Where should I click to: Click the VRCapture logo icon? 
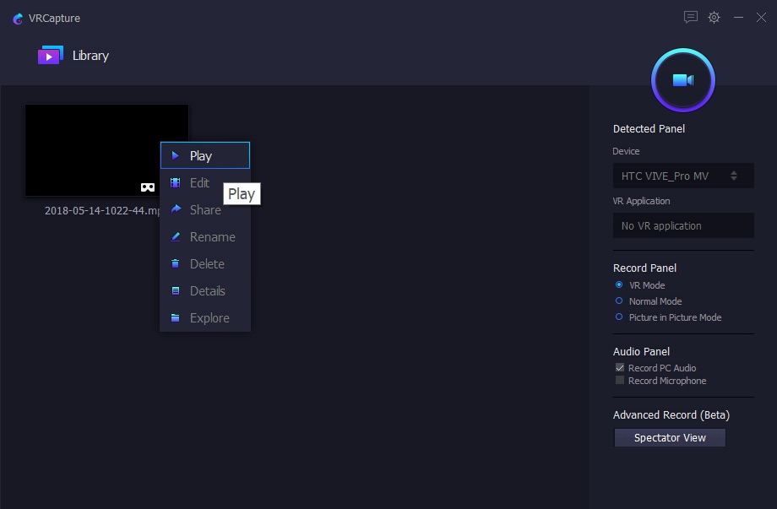[x=18, y=19]
